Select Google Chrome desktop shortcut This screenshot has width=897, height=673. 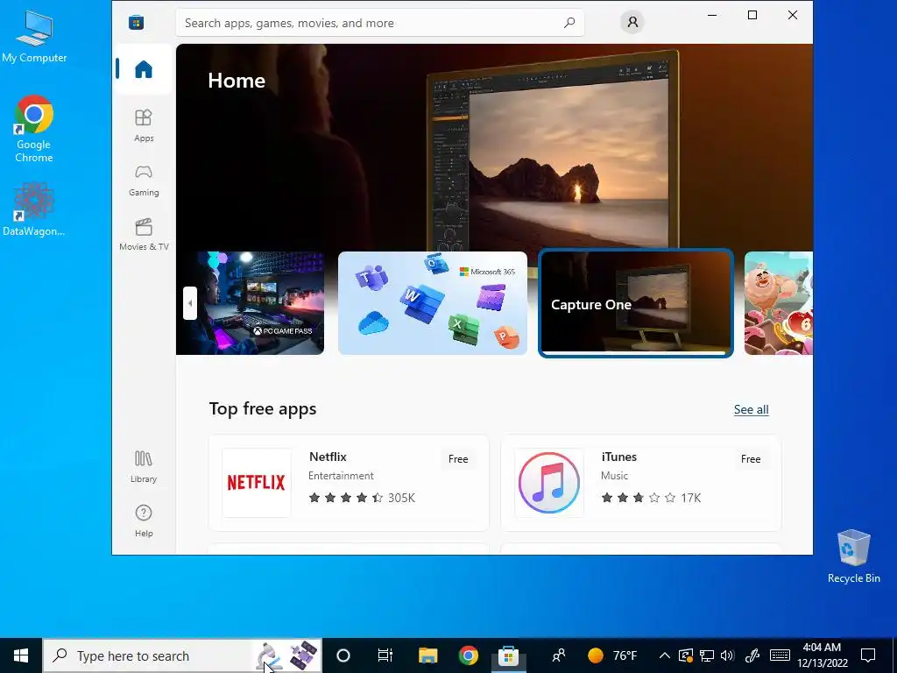(x=34, y=130)
